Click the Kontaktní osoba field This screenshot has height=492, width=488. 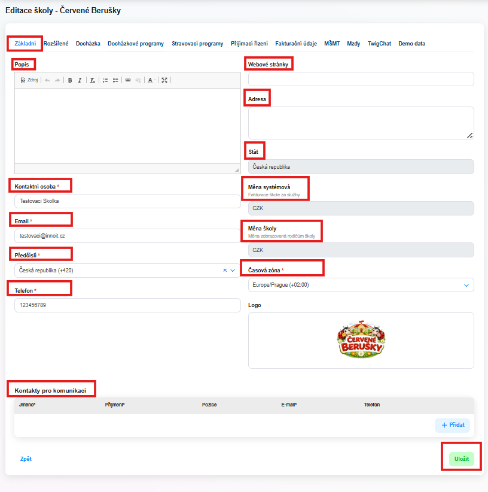(x=127, y=201)
